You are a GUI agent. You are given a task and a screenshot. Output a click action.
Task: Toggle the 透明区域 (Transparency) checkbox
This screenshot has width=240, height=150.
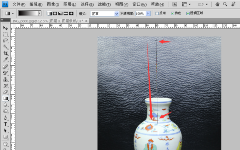(188, 14)
